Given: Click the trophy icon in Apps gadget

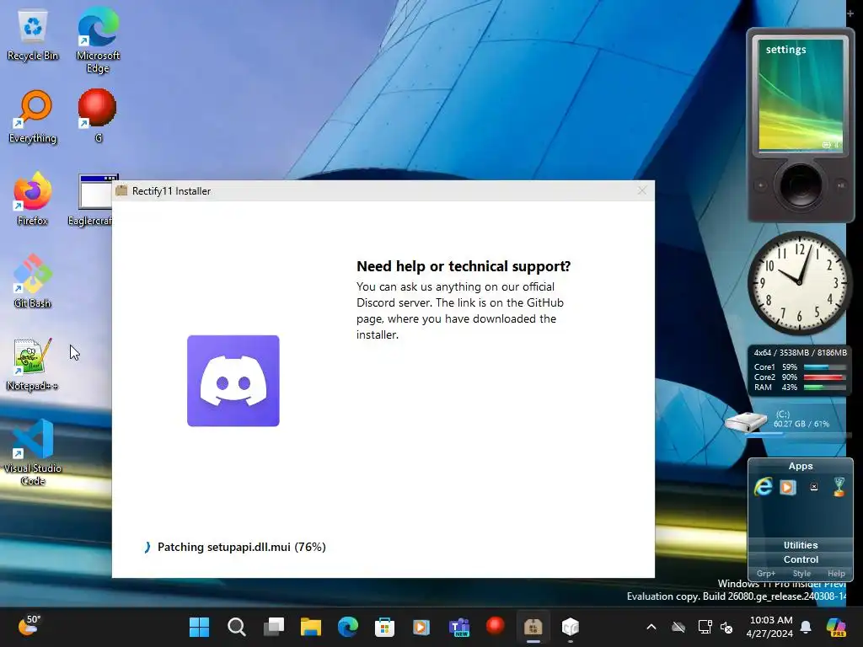Looking at the screenshot, I should pyautogui.click(x=839, y=487).
